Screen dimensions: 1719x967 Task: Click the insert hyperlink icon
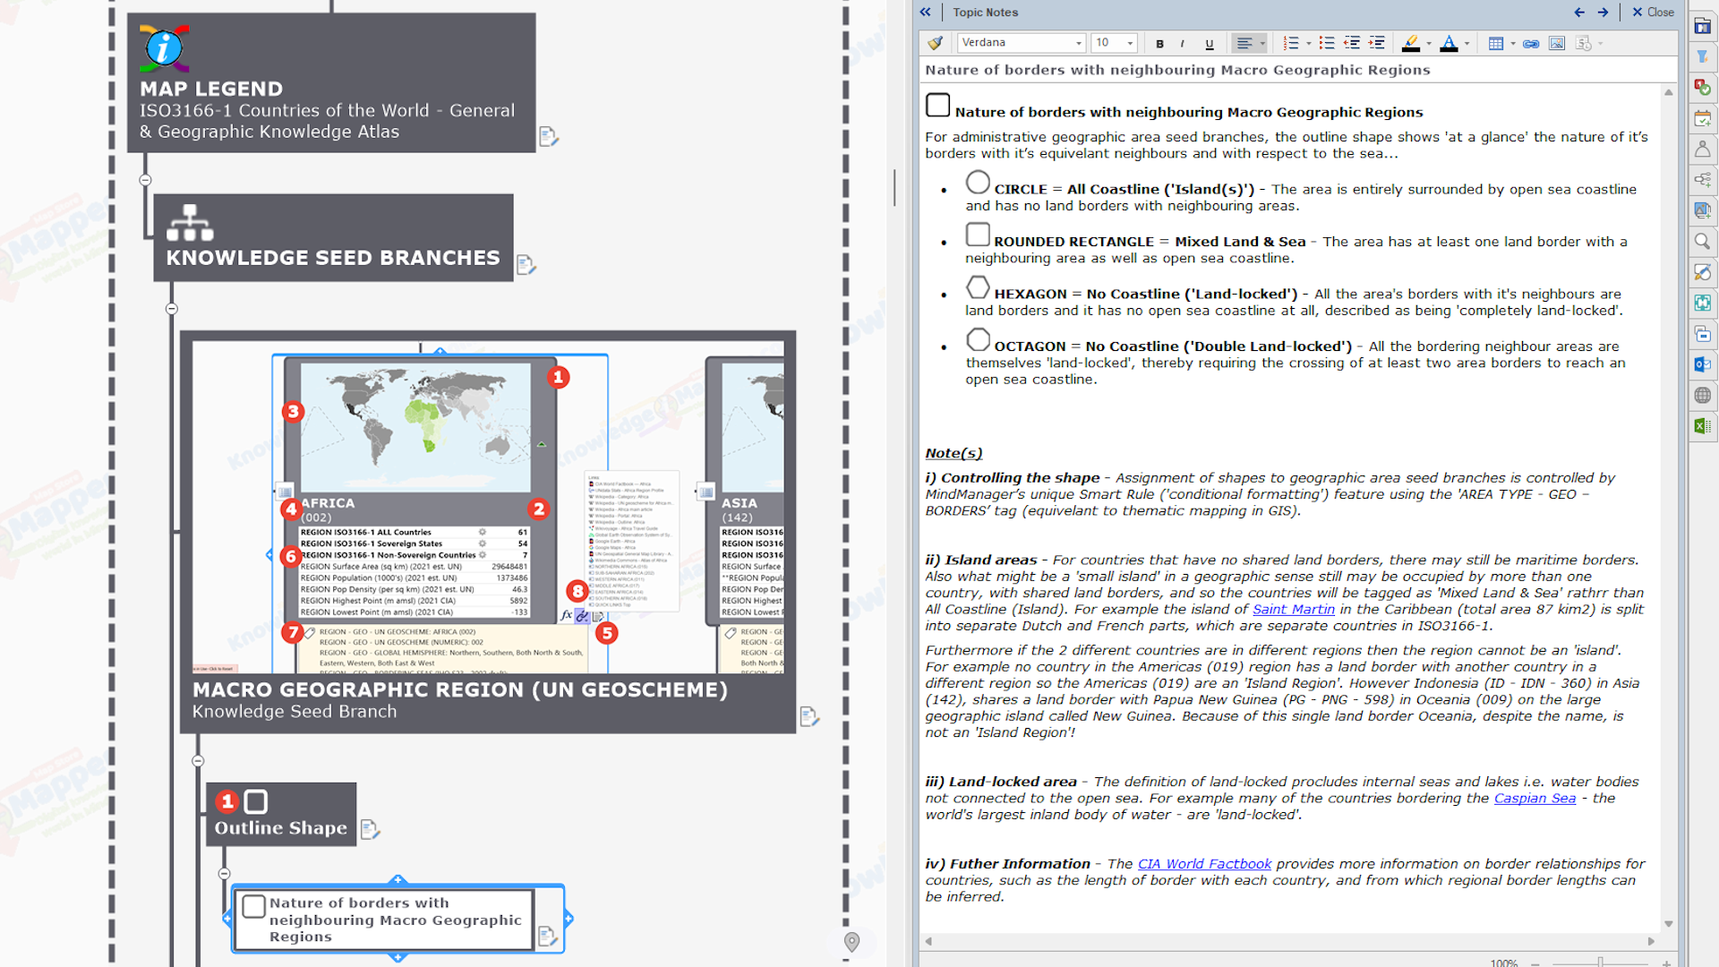coord(1531,43)
